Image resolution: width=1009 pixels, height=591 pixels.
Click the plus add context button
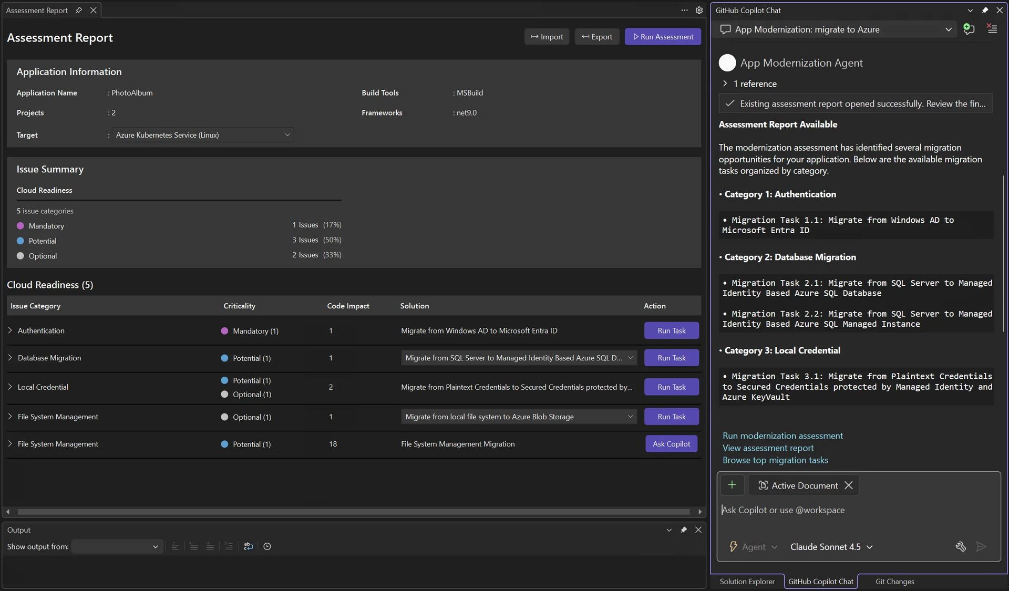[x=732, y=485]
